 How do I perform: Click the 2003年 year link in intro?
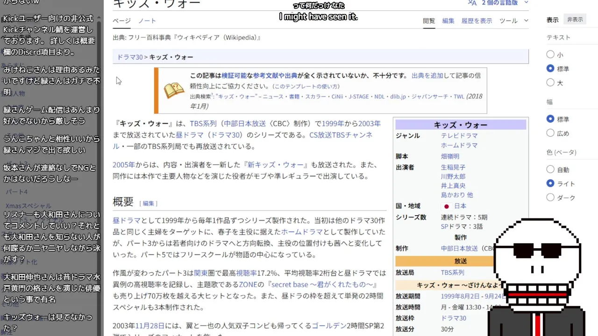[370, 124]
